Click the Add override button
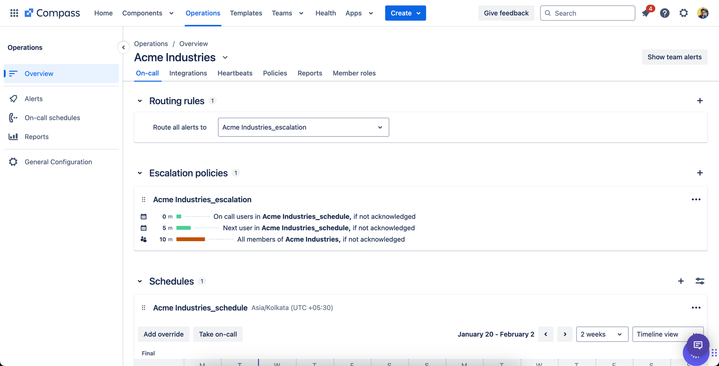The height and width of the screenshot is (366, 719). point(164,334)
